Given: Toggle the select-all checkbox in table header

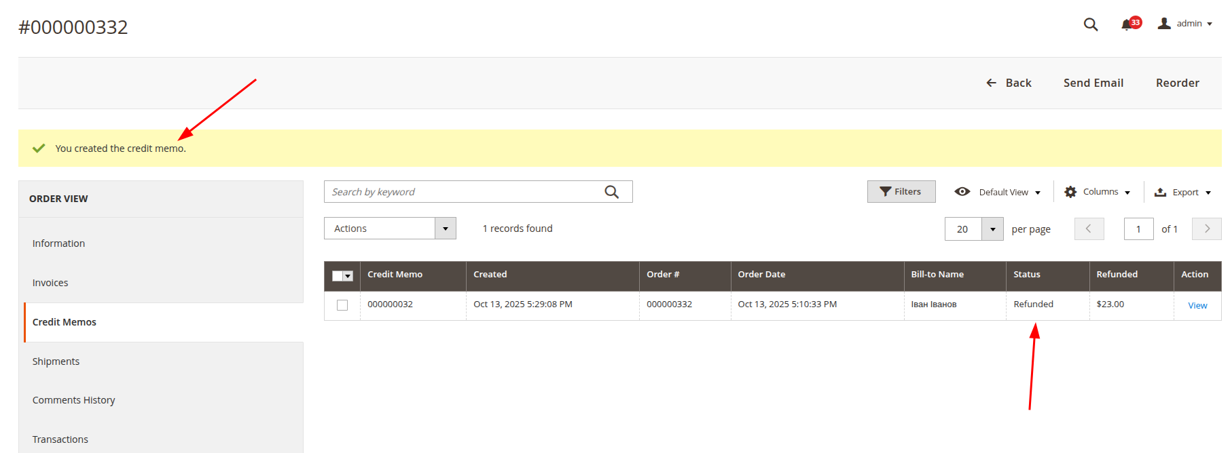Looking at the screenshot, I should coord(338,275).
